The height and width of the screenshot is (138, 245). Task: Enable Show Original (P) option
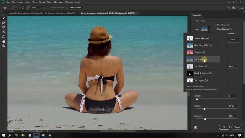pos(223,29)
